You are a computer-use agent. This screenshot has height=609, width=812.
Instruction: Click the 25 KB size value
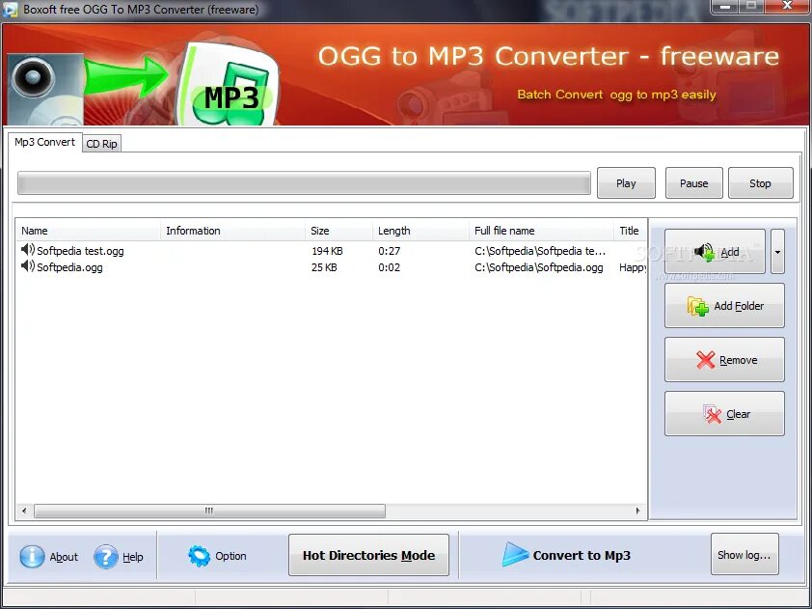(x=324, y=267)
